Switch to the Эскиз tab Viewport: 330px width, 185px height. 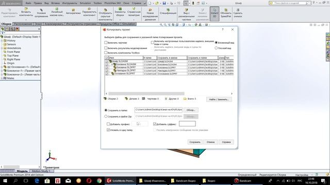(x=38, y=24)
